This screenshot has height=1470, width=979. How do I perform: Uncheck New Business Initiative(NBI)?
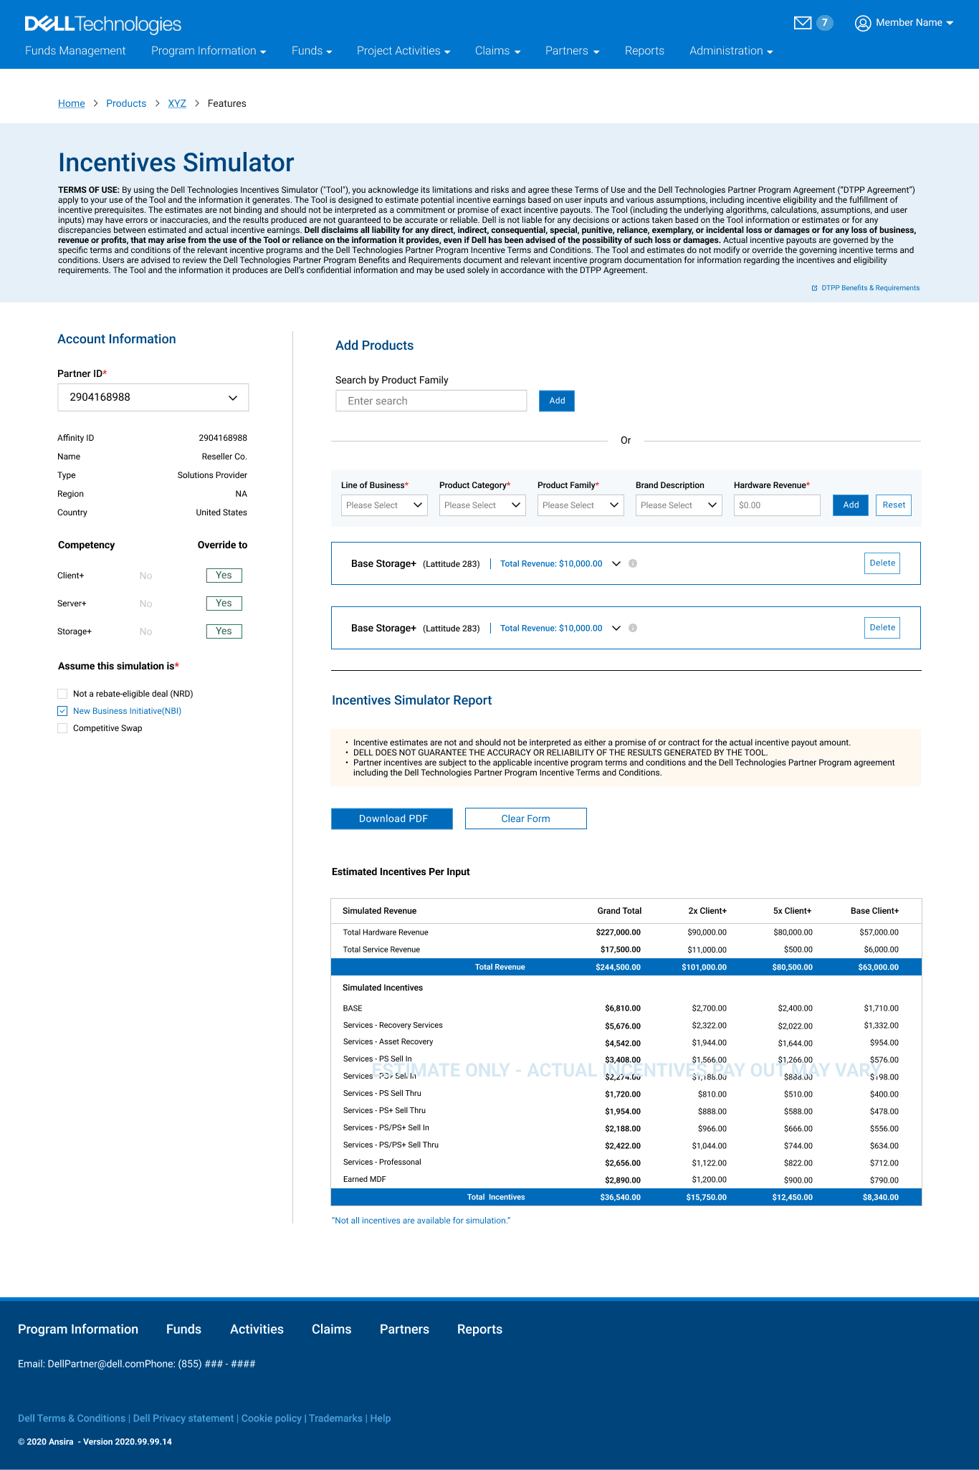62,711
